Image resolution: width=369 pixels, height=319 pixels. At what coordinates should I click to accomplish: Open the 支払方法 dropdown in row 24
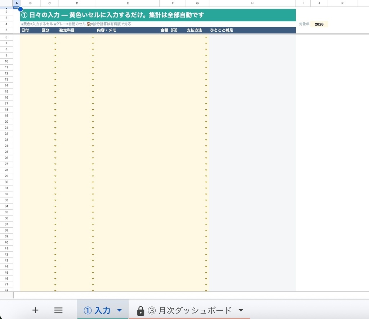206,146
